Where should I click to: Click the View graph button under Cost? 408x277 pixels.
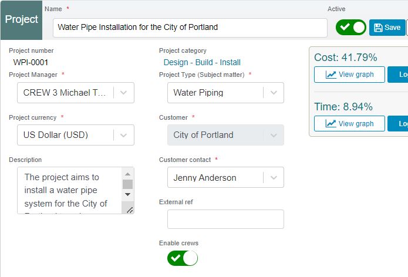pyautogui.click(x=349, y=75)
